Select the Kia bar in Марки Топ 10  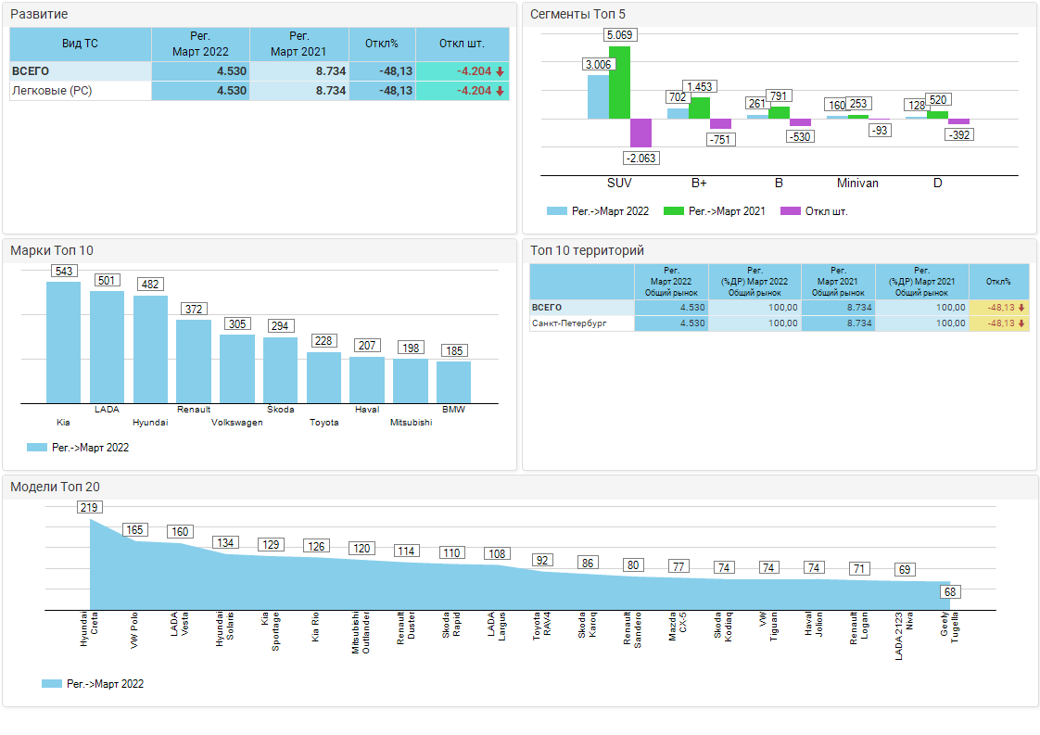pyautogui.click(x=63, y=342)
